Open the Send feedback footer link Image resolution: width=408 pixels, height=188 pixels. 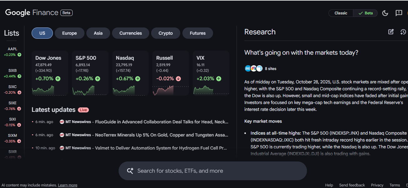[x=352, y=185]
